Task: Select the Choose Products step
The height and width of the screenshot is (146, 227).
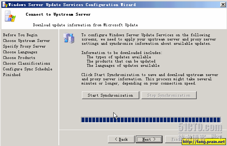Action: click(x=19, y=58)
